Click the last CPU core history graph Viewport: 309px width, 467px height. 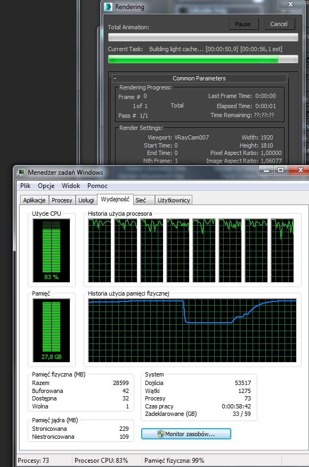282,250
